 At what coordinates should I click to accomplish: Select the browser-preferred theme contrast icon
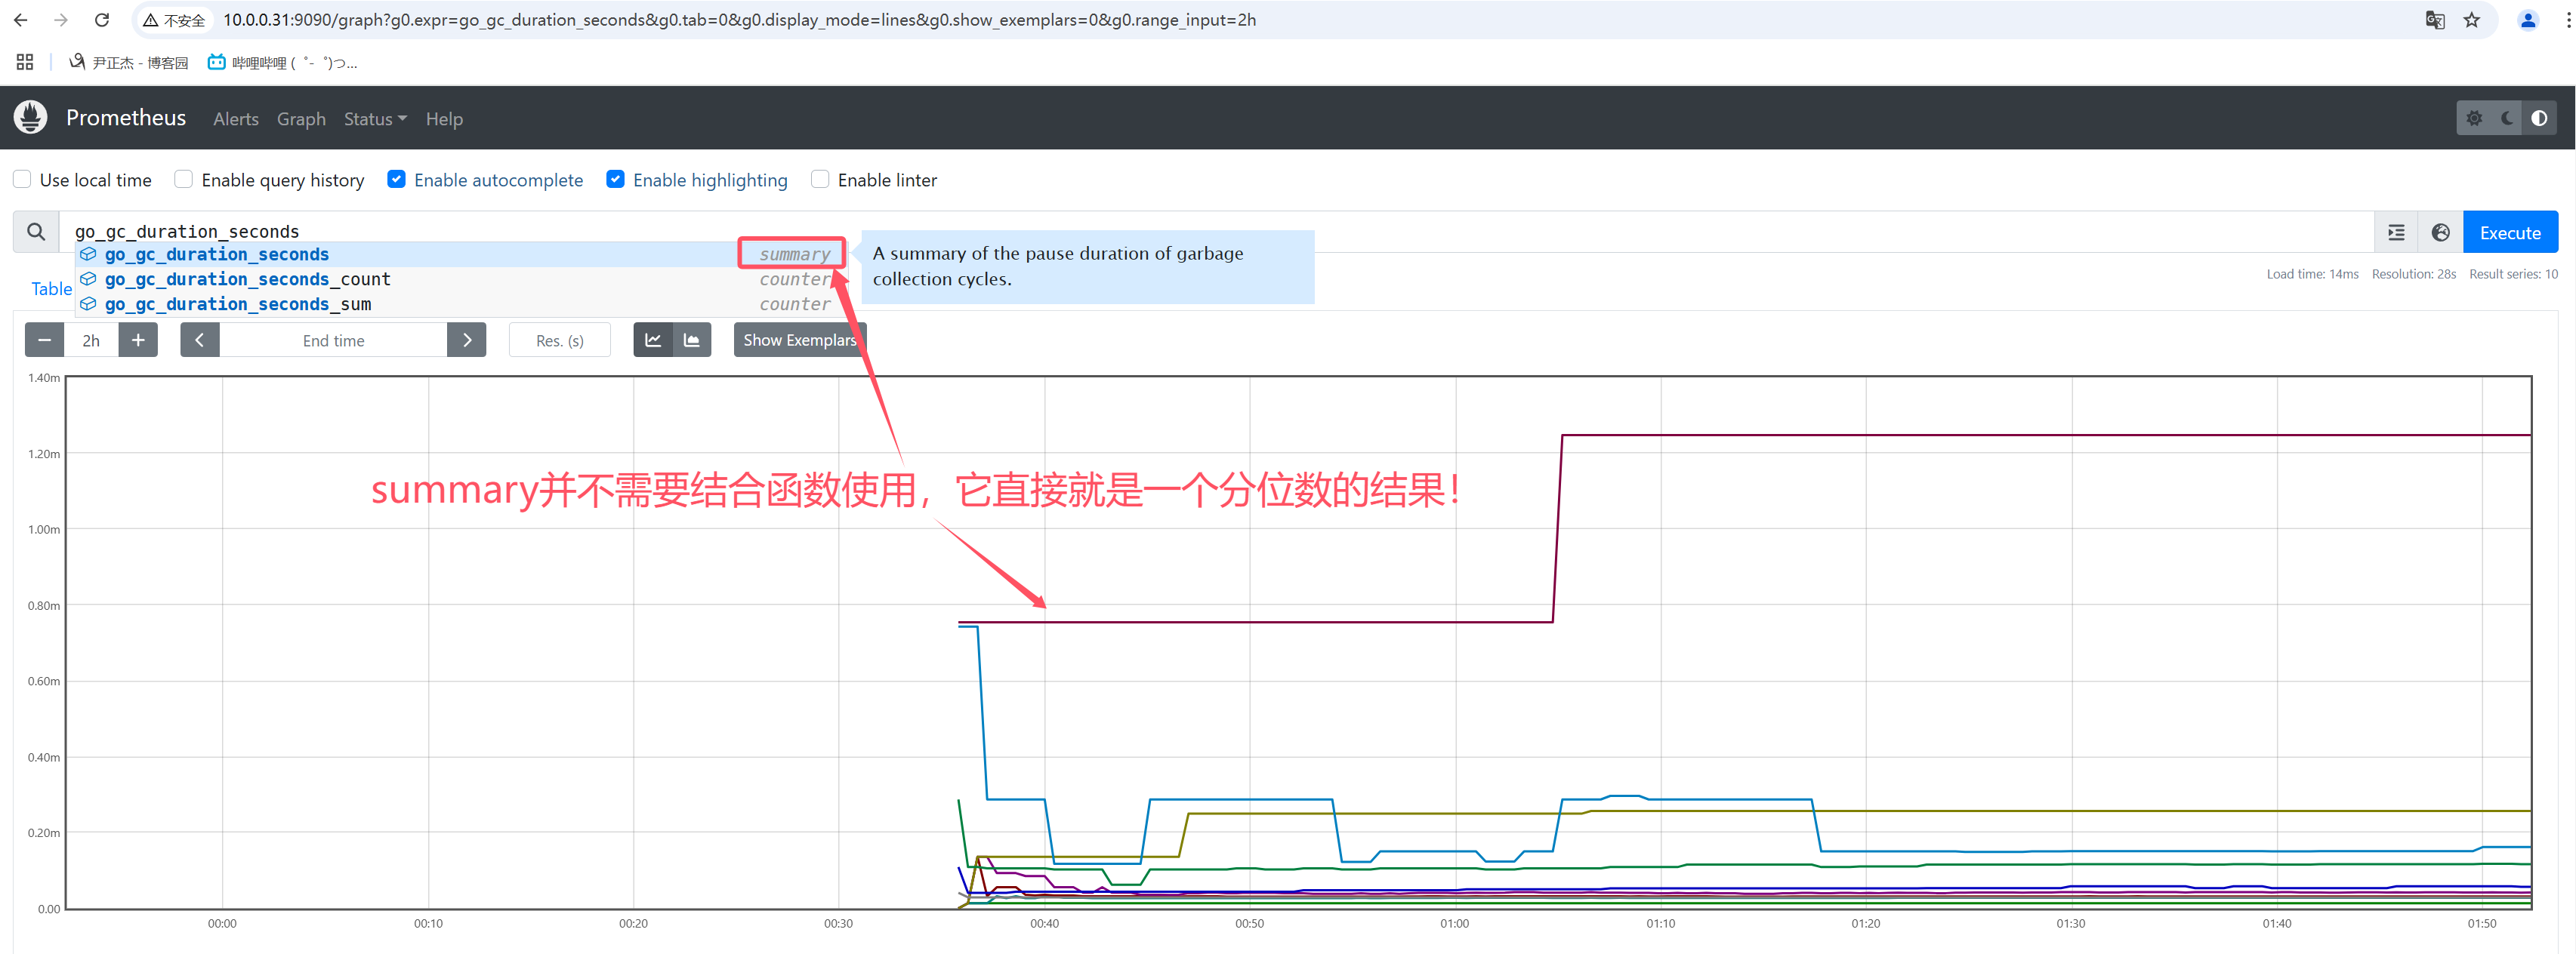(x=2539, y=118)
